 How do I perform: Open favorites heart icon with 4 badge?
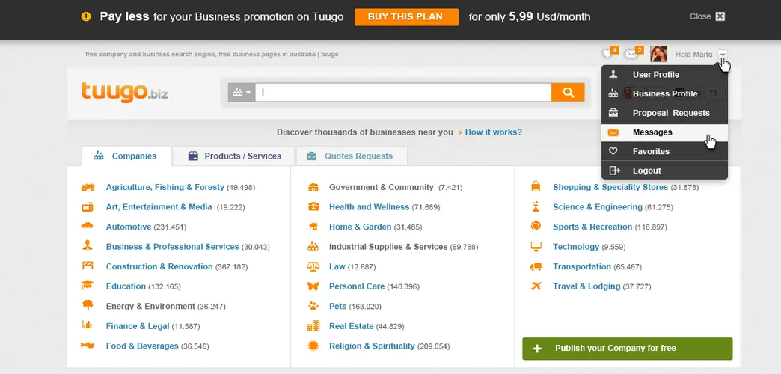[608, 54]
